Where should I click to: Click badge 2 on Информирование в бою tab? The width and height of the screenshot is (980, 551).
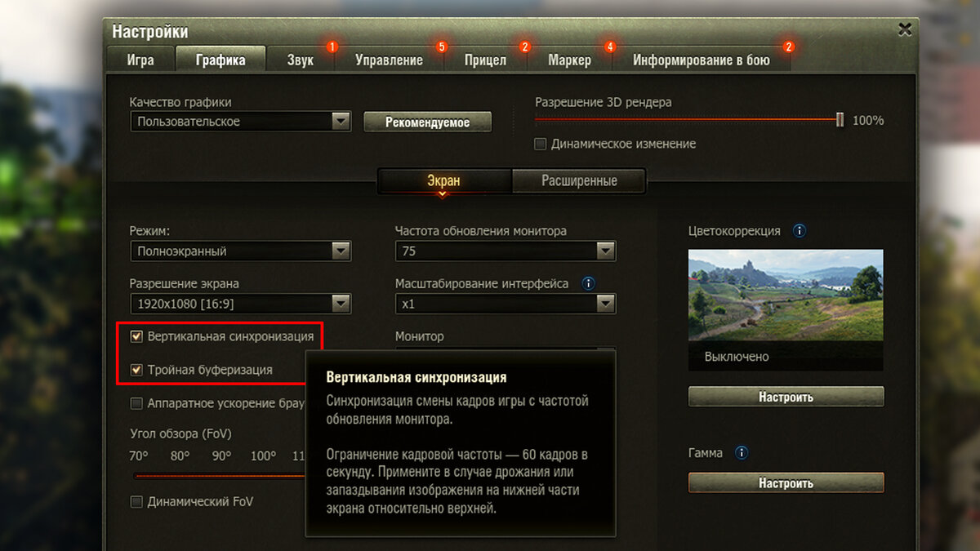[x=788, y=47]
